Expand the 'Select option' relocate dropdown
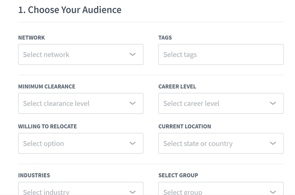This screenshot has height=195, width=295. point(81,143)
